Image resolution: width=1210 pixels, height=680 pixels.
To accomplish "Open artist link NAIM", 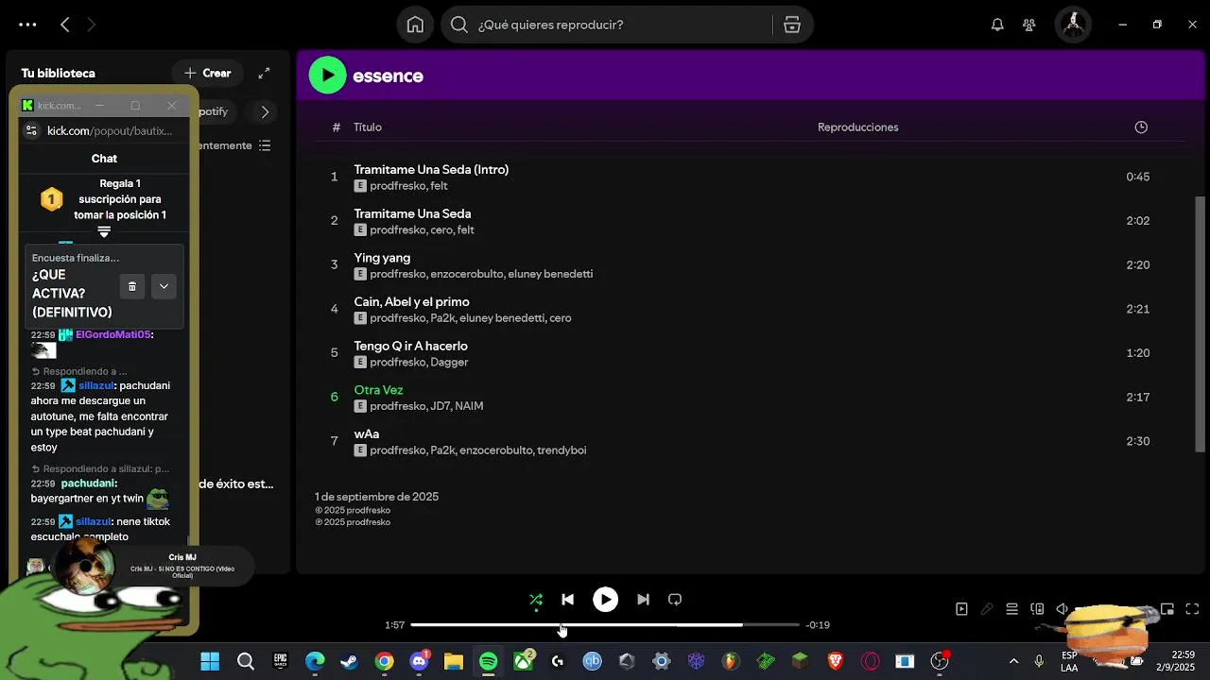I will (469, 406).
